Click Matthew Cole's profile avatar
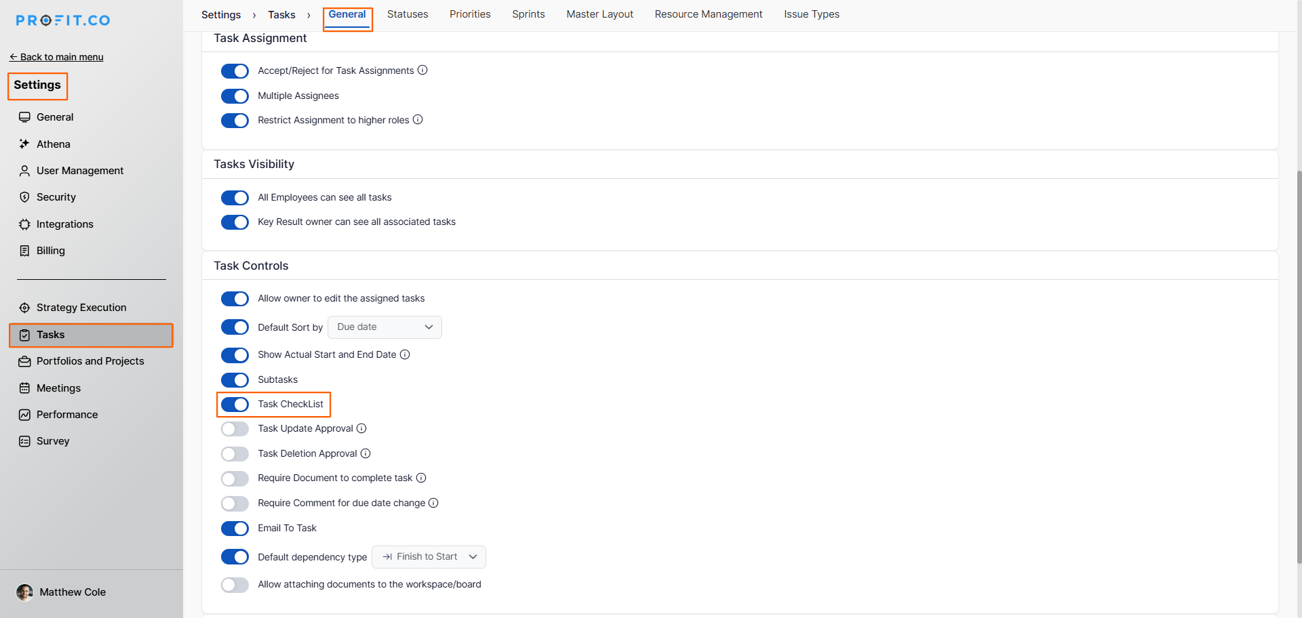The image size is (1302, 618). 25,592
